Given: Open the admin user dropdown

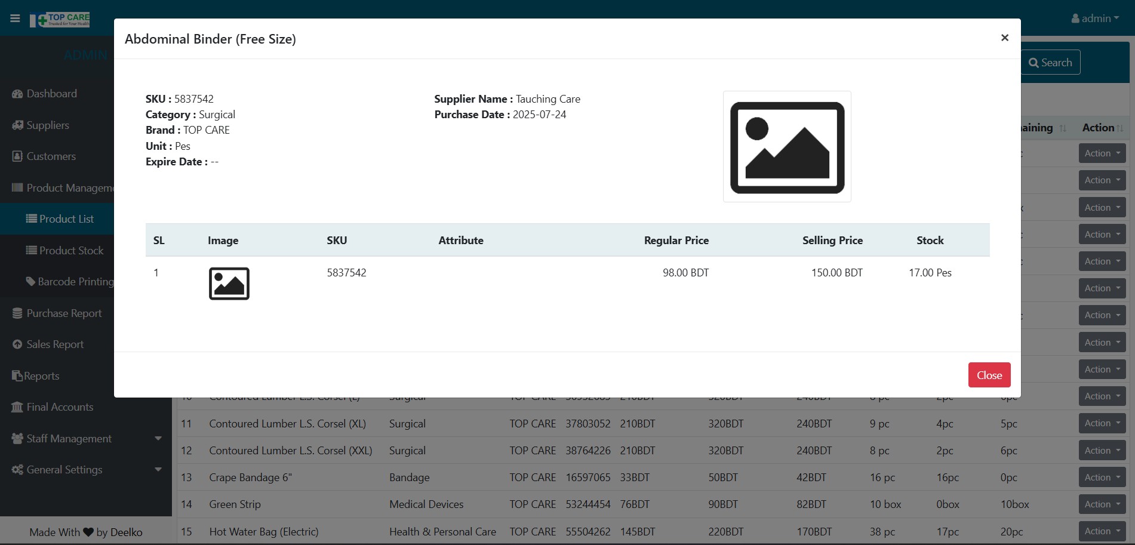Looking at the screenshot, I should (x=1095, y=19).
